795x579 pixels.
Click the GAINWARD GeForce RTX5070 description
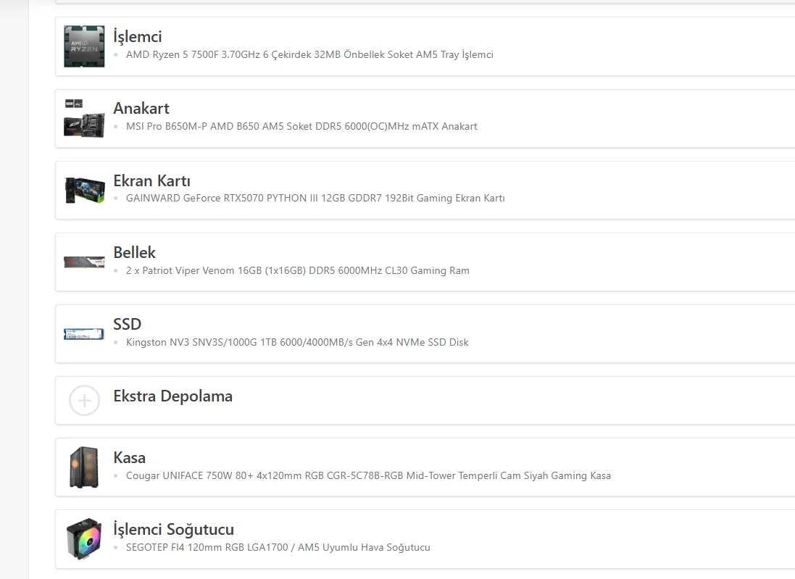coord(315,198)
